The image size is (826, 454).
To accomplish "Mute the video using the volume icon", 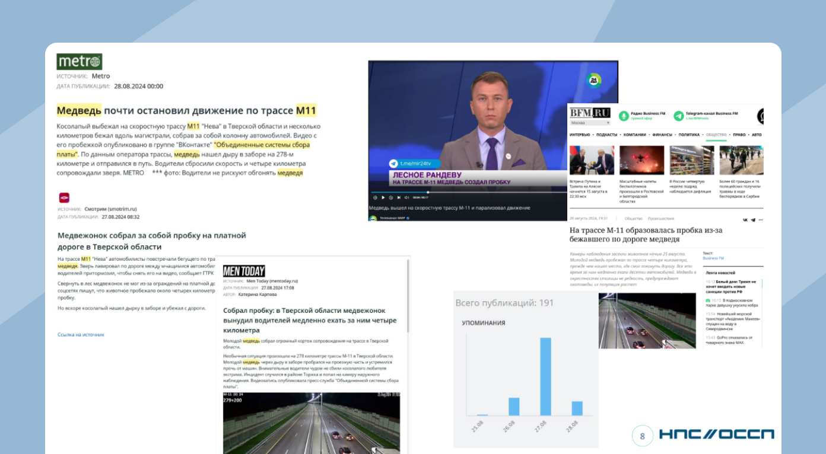I will pyautogui.click(x=406, y=197).
